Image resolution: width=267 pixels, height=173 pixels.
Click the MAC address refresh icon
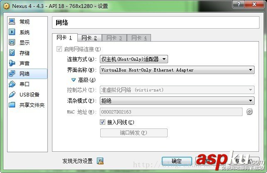tap(250, 112)
